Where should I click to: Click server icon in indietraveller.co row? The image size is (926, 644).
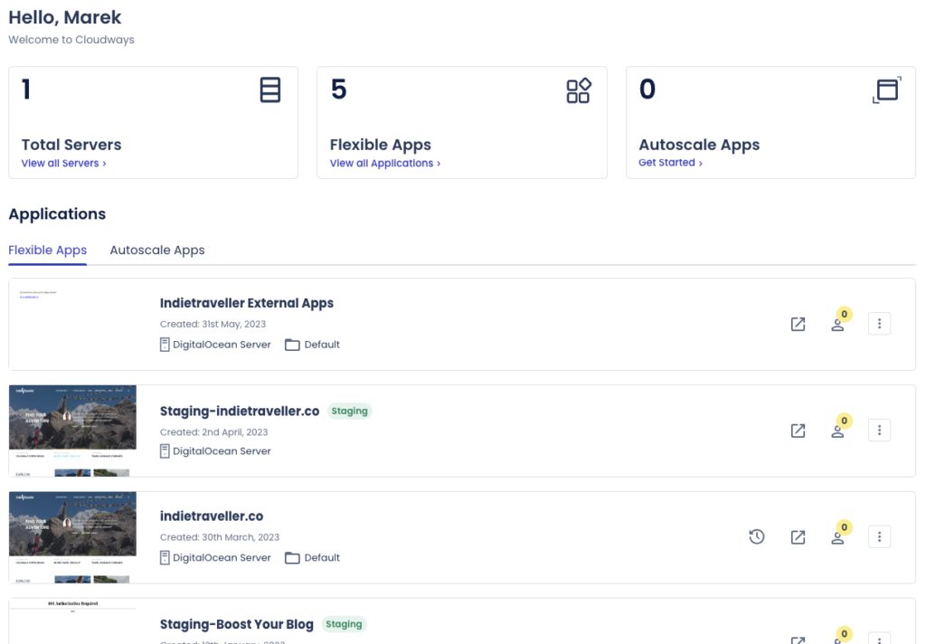click(165, 558)
